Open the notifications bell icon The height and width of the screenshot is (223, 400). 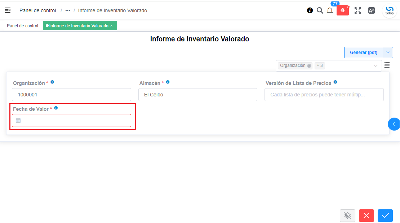click(330, 11)
